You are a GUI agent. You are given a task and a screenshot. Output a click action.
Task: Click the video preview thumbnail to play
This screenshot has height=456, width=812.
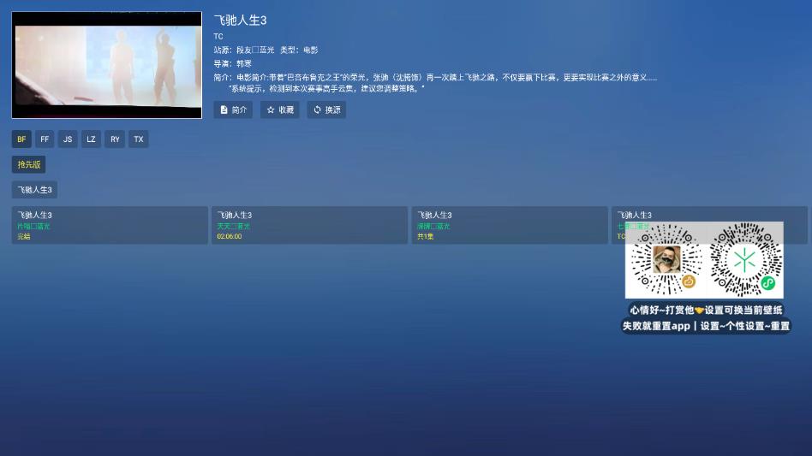click(x=107, y=65)
